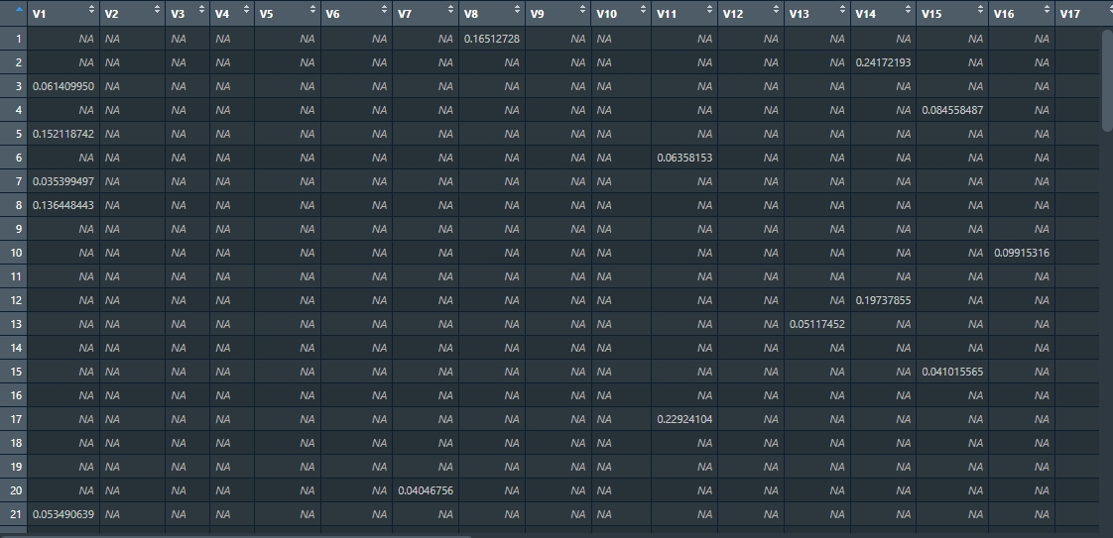1113x538 pixels.
Task: Click the sort arrows in the V8 column header
Action: [x=516, y=10]
